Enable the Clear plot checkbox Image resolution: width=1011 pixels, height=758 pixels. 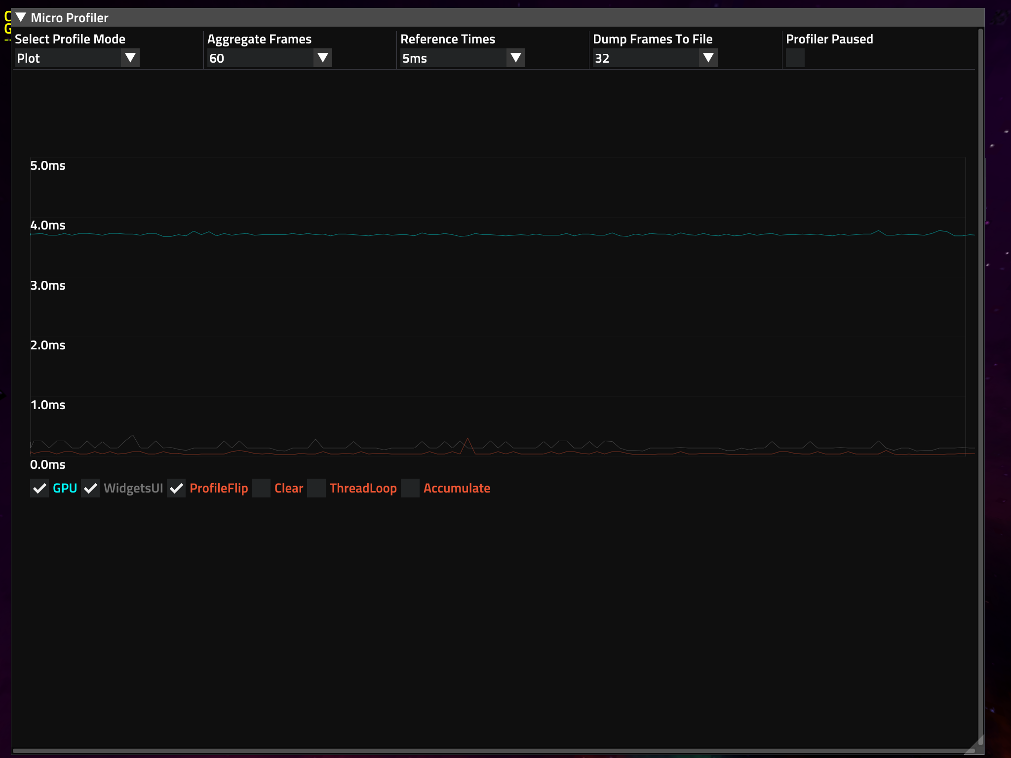[x=261, y=488]
